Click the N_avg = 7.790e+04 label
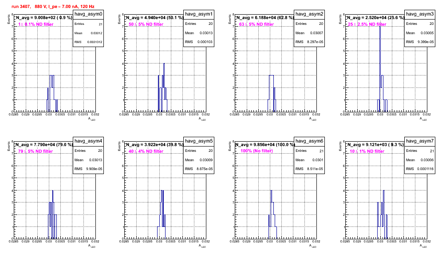Viewport: 442px width, 254px height. [x=44, y=144]
